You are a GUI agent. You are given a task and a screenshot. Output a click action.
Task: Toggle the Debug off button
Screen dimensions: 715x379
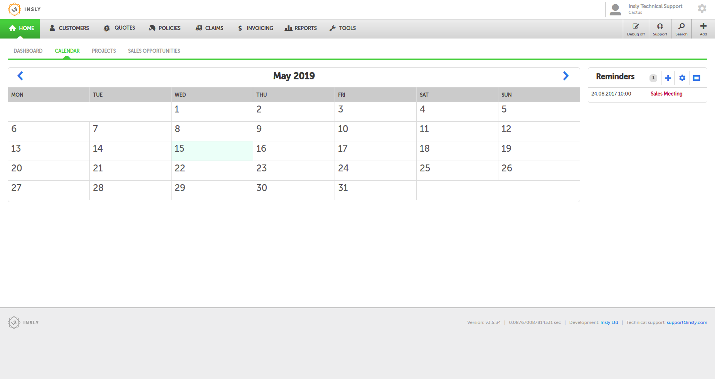point(636,29)
